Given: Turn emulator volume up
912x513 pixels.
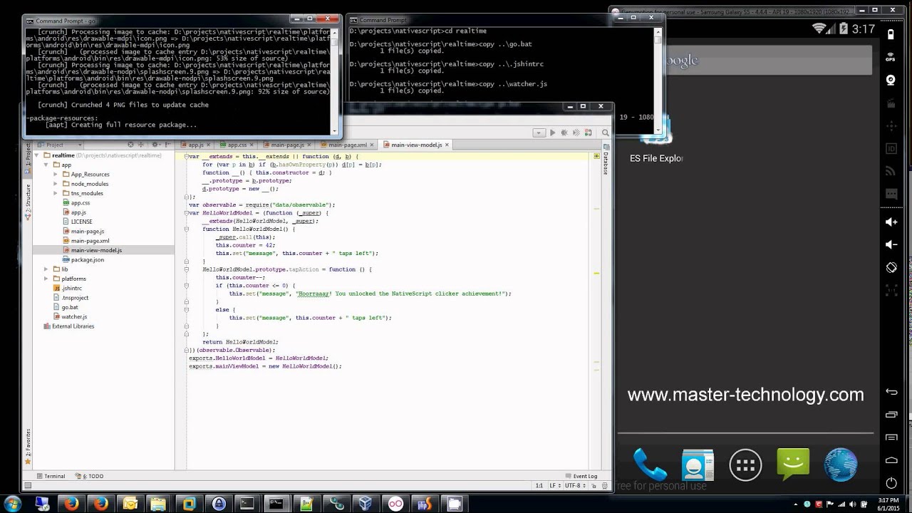Looking at the screenshot, I should point(891,222).
